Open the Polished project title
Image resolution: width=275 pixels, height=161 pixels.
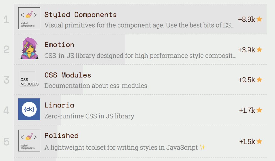point(61,136)
